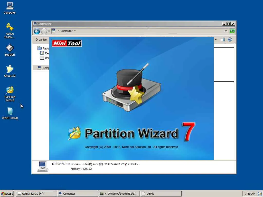Maximize the Computer window
Screen dimensions: 263x197
(x=228, y=24)
